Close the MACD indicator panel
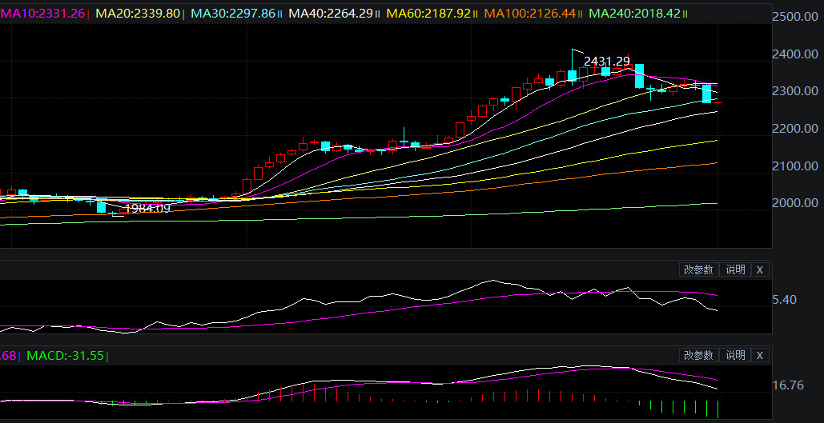The width and height of the screenshot is (824, 423). point(760,355)
